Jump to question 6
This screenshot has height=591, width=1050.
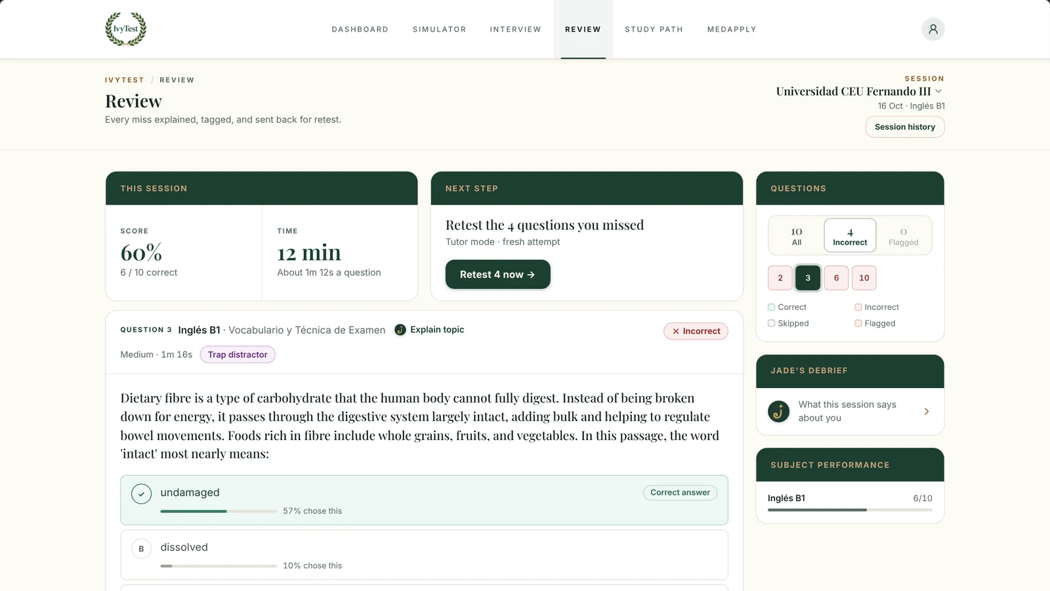point(836,278)
